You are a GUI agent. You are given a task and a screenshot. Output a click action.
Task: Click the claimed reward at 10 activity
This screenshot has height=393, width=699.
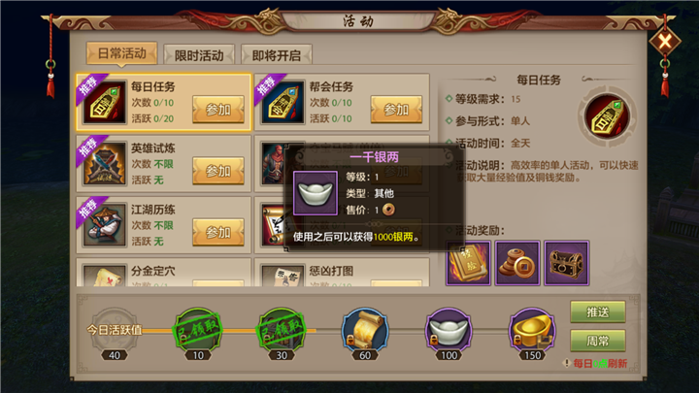[198, 331]
